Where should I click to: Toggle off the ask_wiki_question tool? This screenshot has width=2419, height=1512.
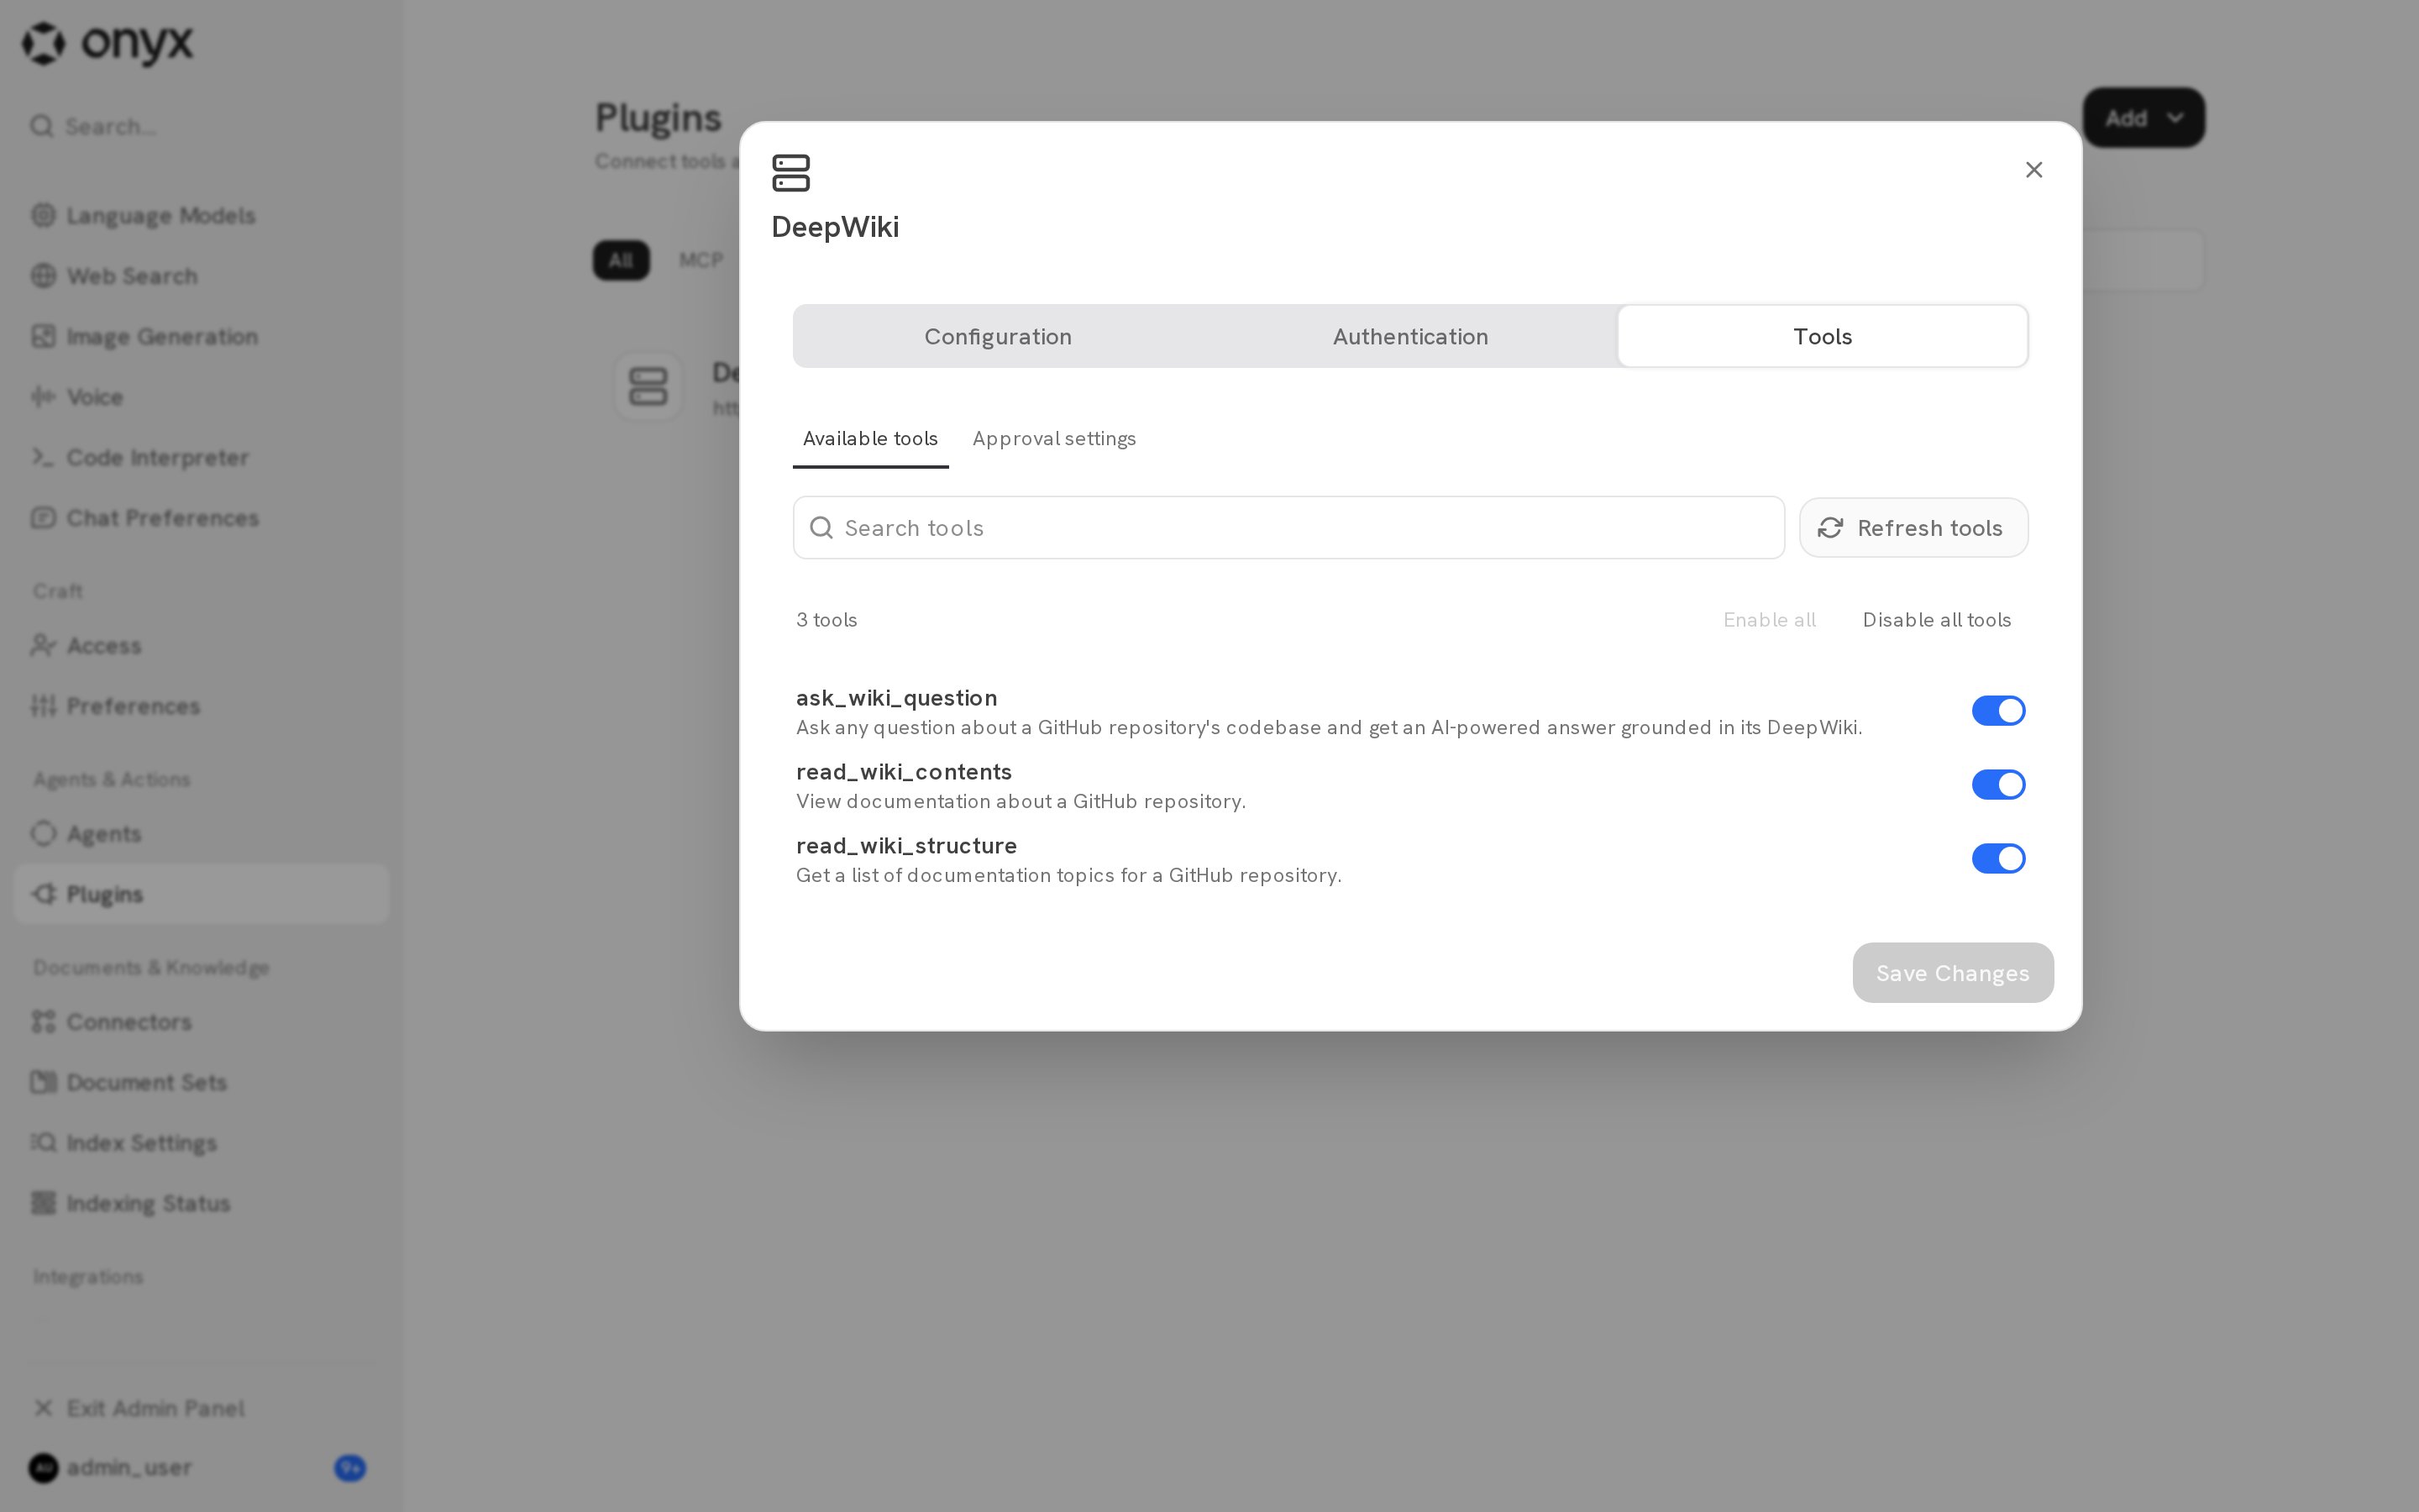coord(1998,711)
